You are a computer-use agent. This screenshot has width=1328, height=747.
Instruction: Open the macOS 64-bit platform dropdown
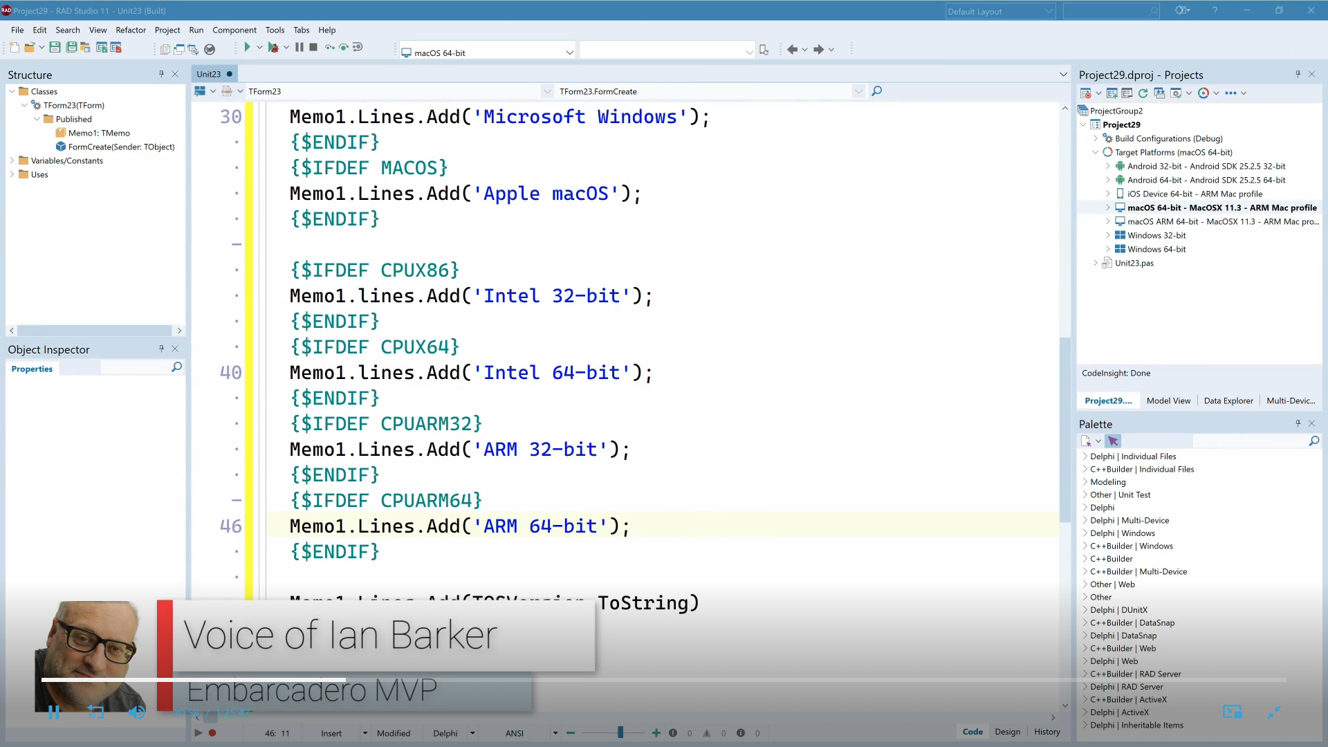tap(569, 53)
